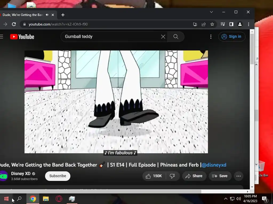Viewport: 273px width, 204px height.
Task: Click Chrome taskbar icon
Action: pos(33,199)
